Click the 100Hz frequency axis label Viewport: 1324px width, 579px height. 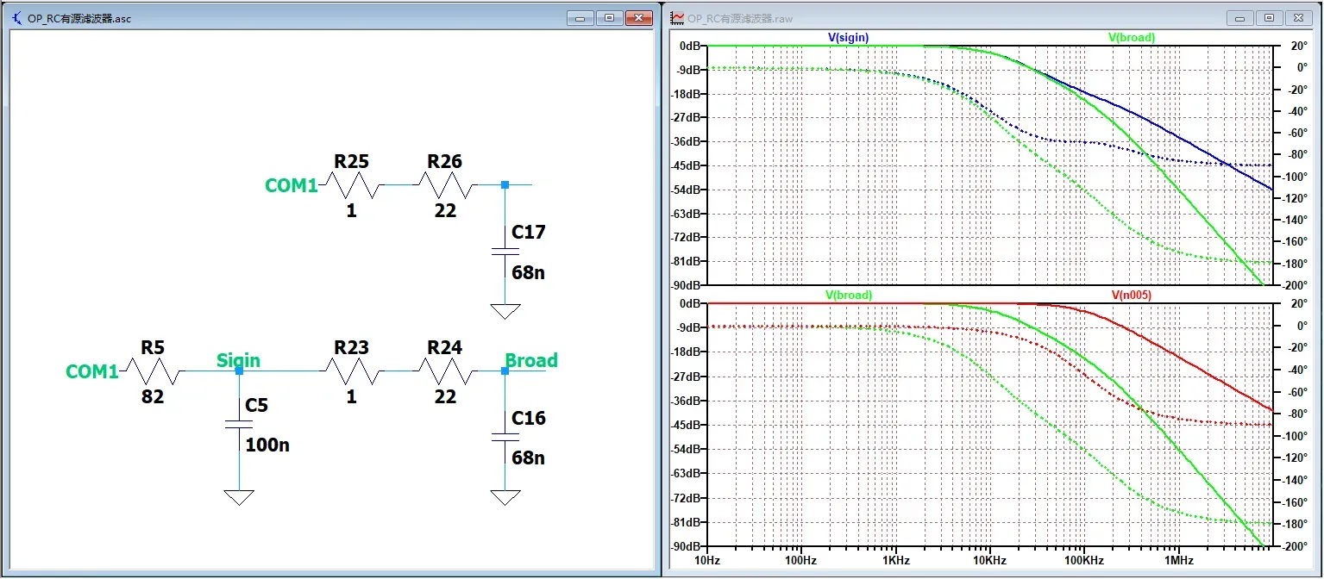(801, 559)
